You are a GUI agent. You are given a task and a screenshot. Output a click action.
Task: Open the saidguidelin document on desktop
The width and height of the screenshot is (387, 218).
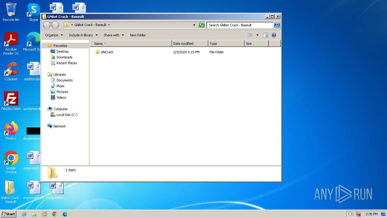[56, 191]
